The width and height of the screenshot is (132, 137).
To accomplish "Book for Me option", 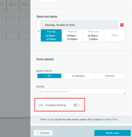I will click(x=49, y=76).
